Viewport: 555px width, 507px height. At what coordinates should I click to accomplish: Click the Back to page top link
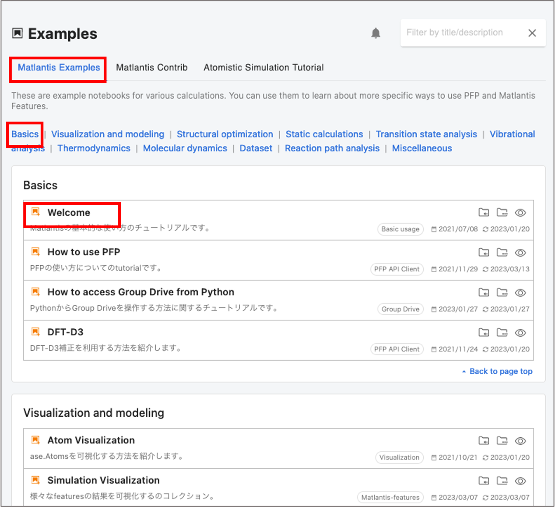point(500,371)
